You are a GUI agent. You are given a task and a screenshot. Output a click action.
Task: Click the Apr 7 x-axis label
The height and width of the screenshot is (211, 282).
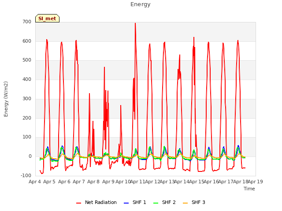79,182
